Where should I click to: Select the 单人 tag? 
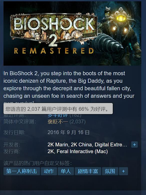(66, 171)
